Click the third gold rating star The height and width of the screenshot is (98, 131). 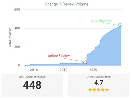(98, 90)
